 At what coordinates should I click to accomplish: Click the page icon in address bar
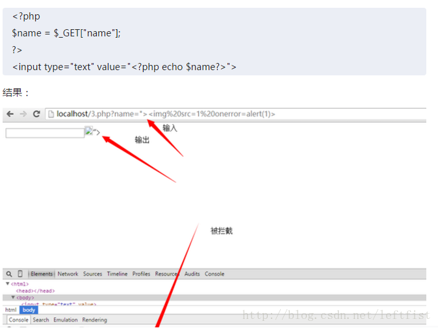[x=51, y=114]
